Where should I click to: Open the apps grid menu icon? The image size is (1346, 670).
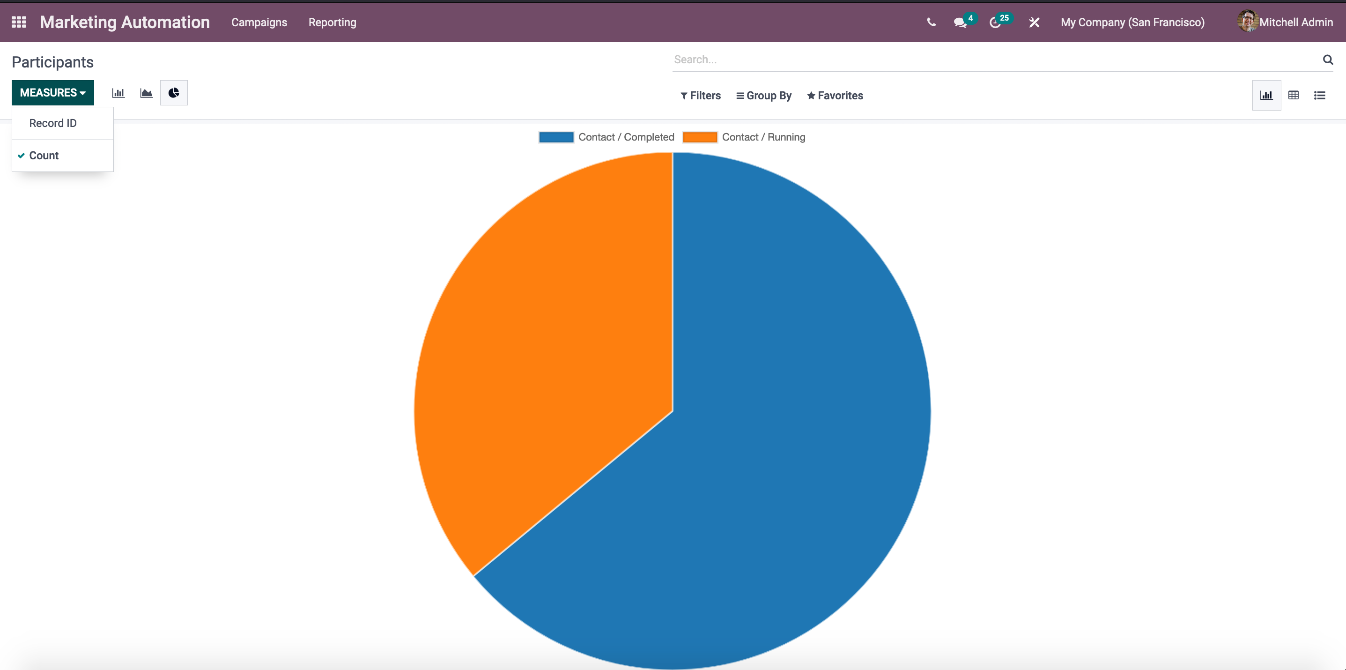pyautogui.click(x=19, y=22)
